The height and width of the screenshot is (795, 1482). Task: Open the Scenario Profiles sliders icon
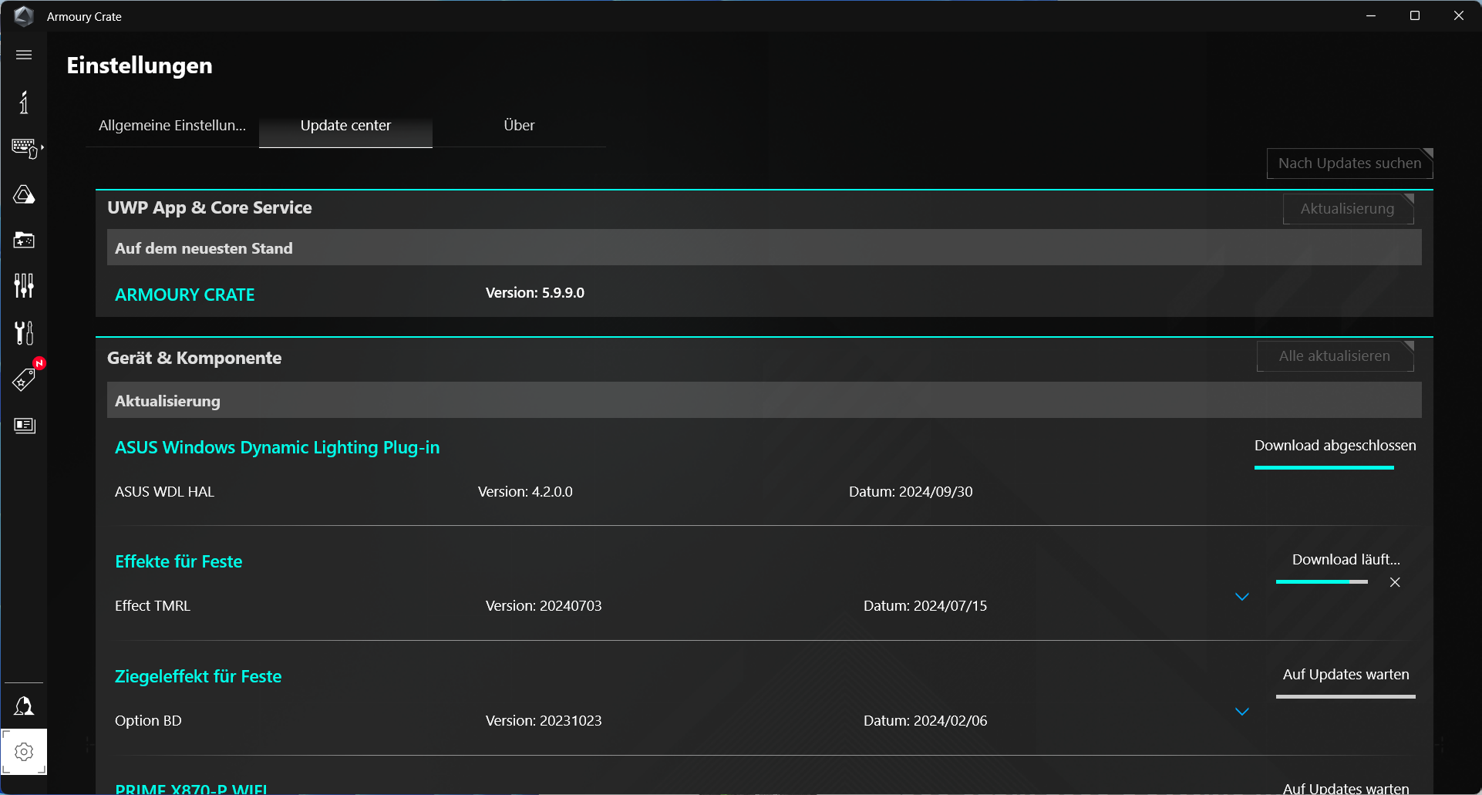[24, 286]
